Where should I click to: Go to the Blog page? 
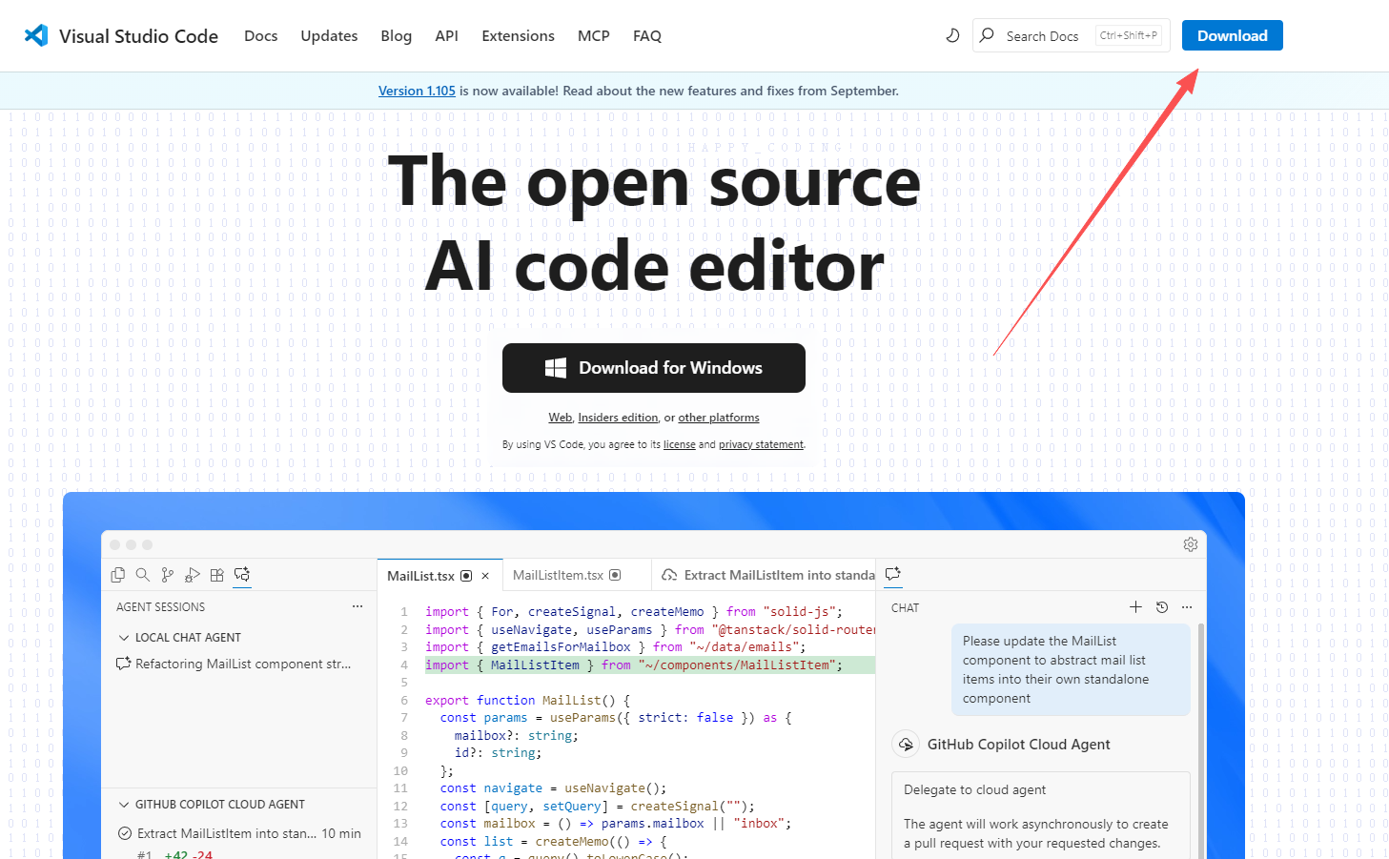point(397,35)
